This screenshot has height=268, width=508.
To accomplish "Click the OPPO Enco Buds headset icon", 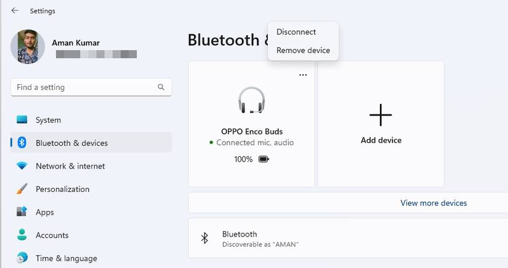I will (251, 100).
